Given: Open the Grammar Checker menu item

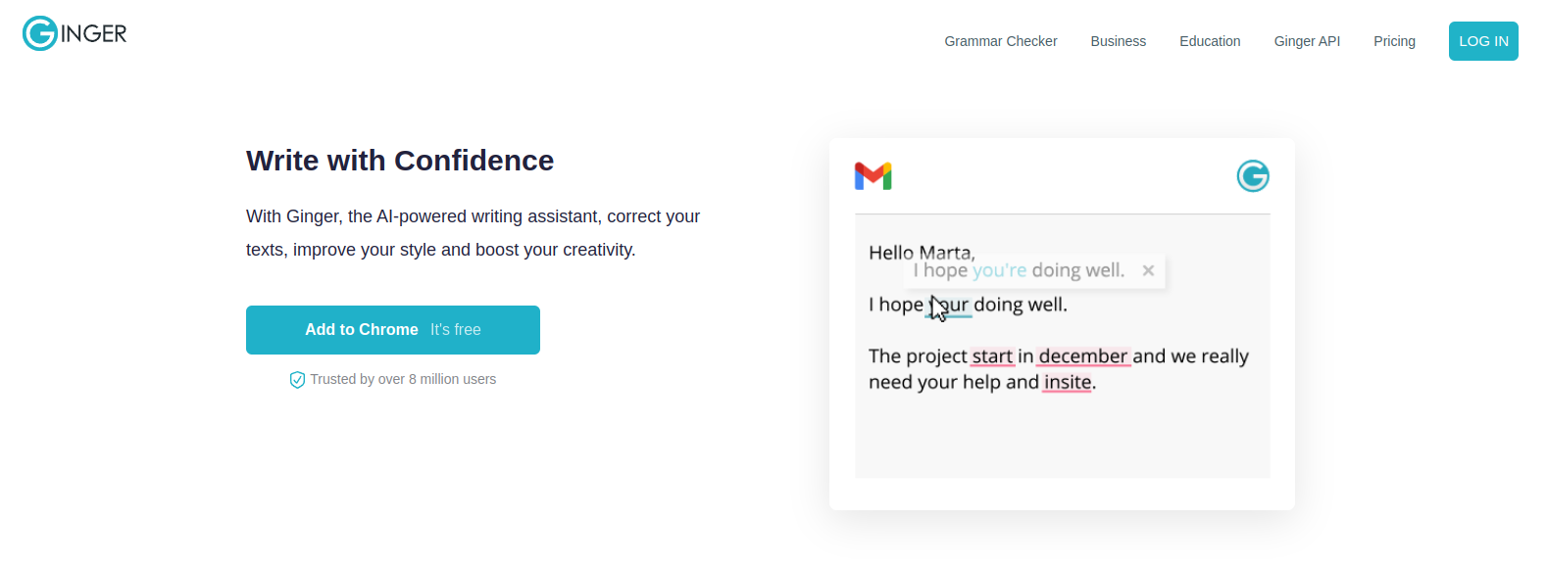Looking at the screenshot, I should point(1000,41).
